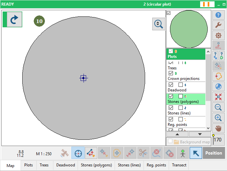This screenshot has width=227, height=171.
Task: Click the greyed scissors cut tool
Action: pos(143,153)
